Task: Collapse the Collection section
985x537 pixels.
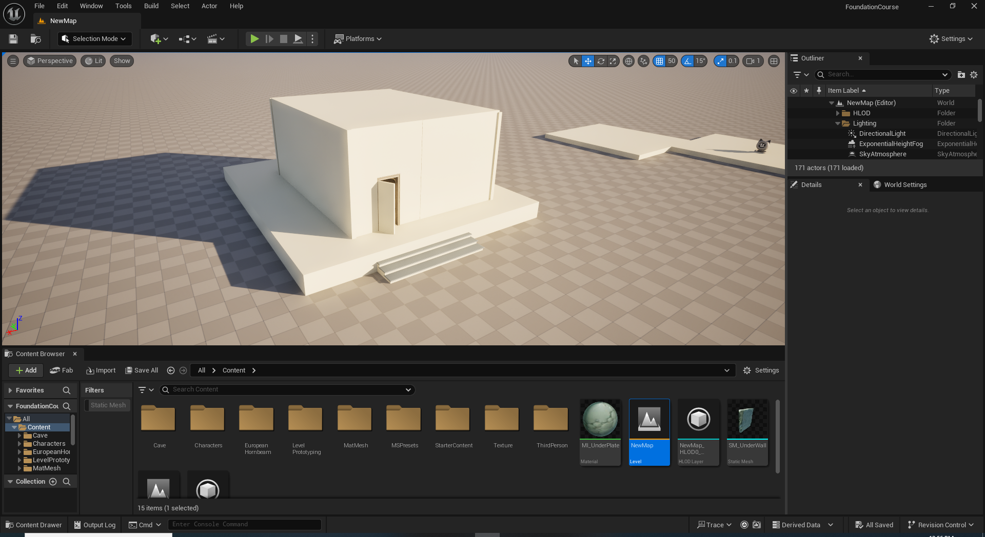Action: (x=10, y=482)
